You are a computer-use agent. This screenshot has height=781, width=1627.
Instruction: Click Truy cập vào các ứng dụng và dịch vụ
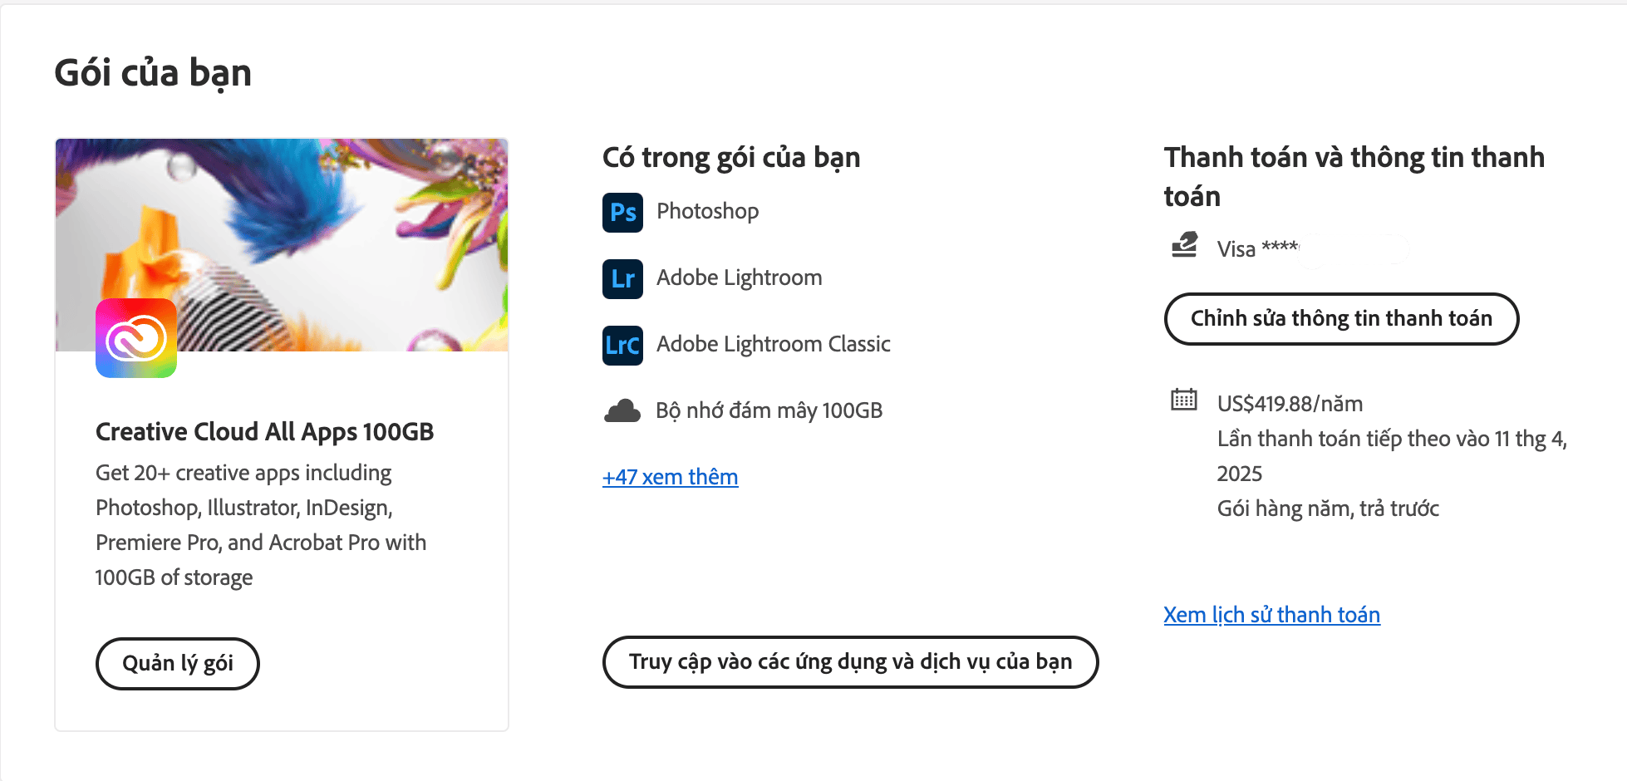850,662
